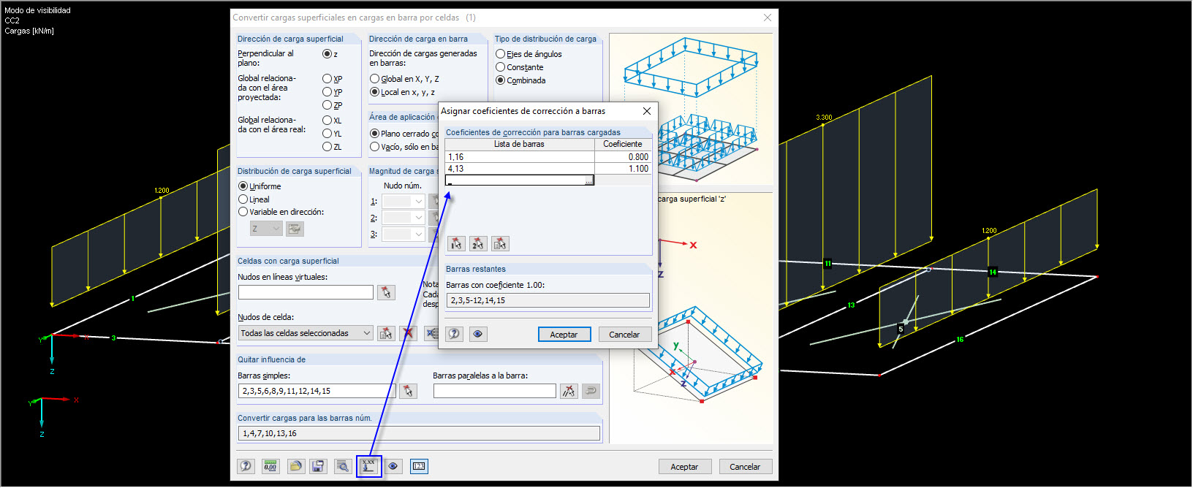The width and height of the screenshot is (1193, 488).
Task: Click pick icon beside Barras simples field
Action: [409, 391]
